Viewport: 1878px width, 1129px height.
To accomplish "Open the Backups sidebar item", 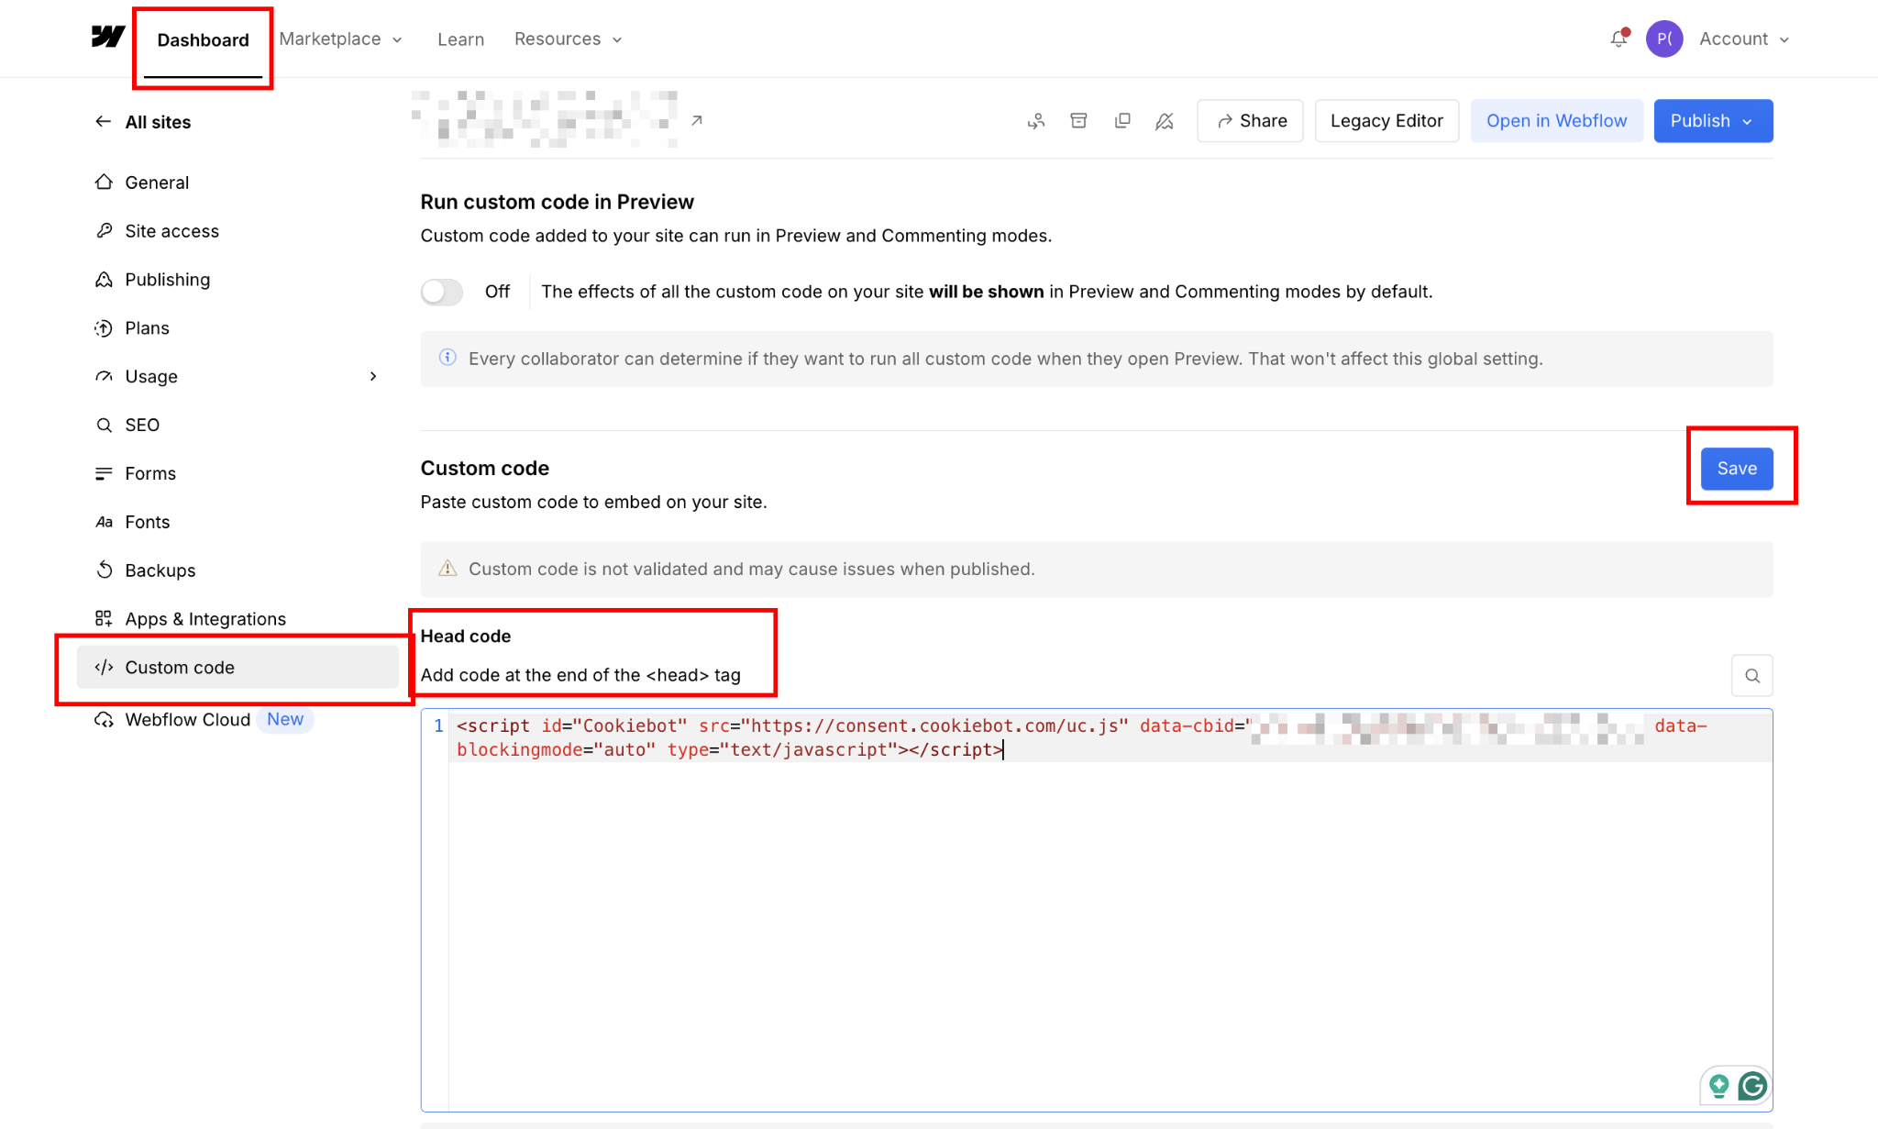I will (x=160, y=570).
